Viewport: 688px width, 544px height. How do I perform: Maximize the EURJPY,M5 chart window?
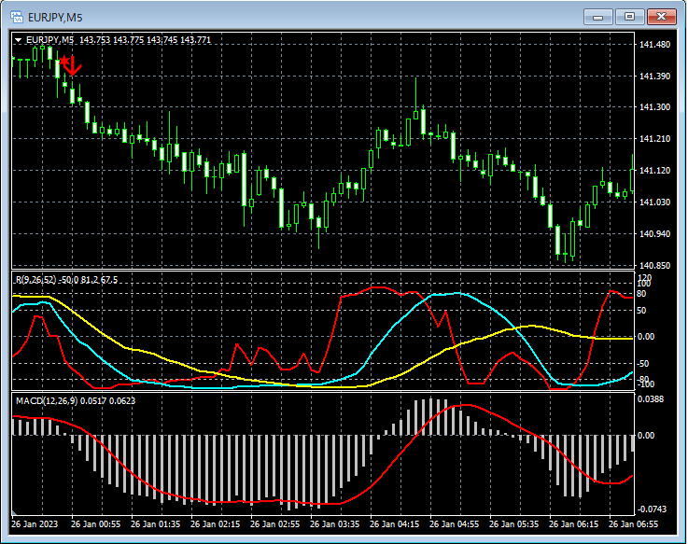pyautogui.click(x=629, y=17)
